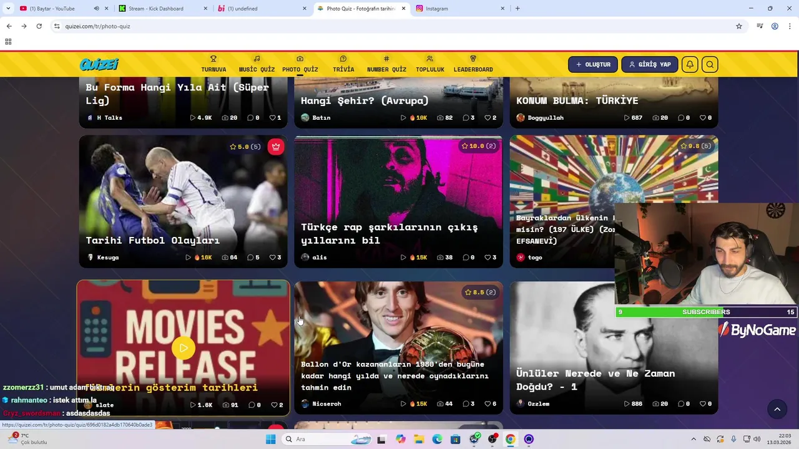799x449 pixels.
Task: Open Ünlüler Nerede ve Ne Zaman Doğdu quiz
Action: click(614, 347)
